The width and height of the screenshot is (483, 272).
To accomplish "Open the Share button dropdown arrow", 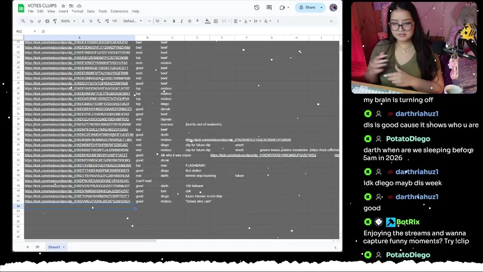I will click(321, 8).
